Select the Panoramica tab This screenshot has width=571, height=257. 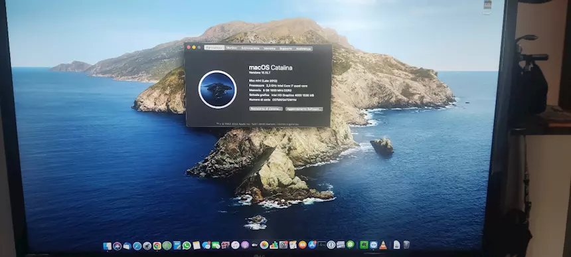tap(214, 48)
